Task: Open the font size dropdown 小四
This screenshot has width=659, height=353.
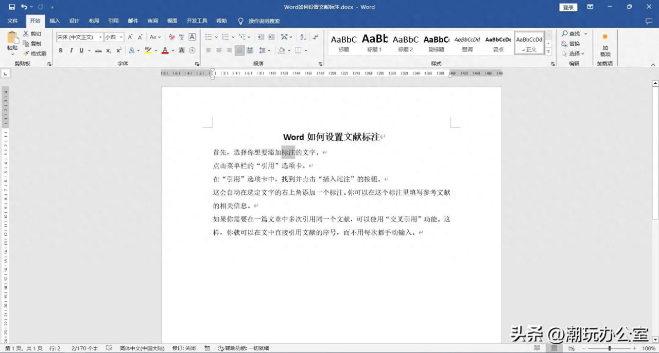Action: 121,37
